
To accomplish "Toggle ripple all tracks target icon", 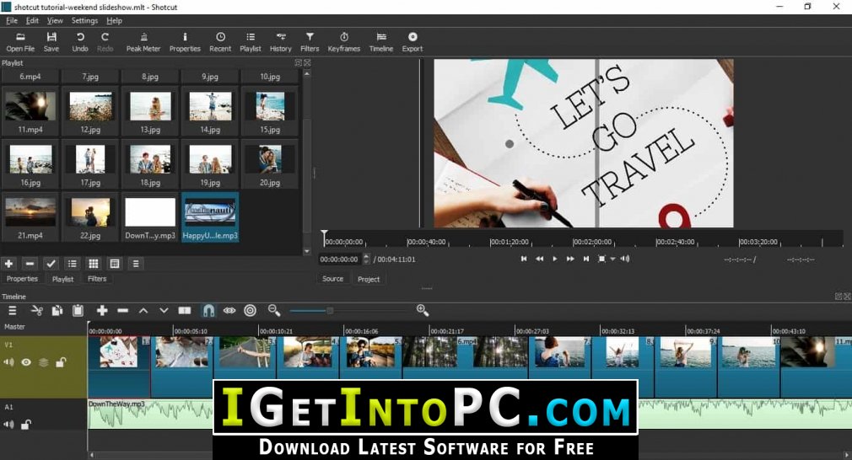I will tap(250, 311).
